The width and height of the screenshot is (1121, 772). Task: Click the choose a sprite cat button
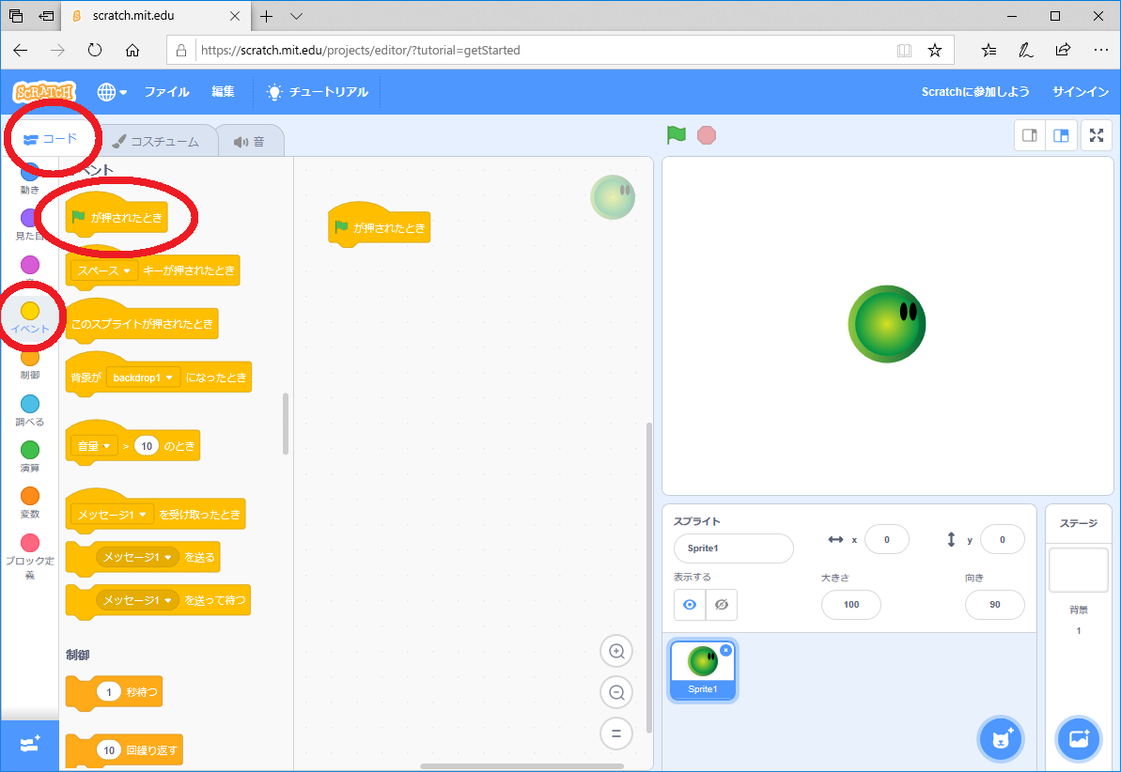click(1001, 740)
